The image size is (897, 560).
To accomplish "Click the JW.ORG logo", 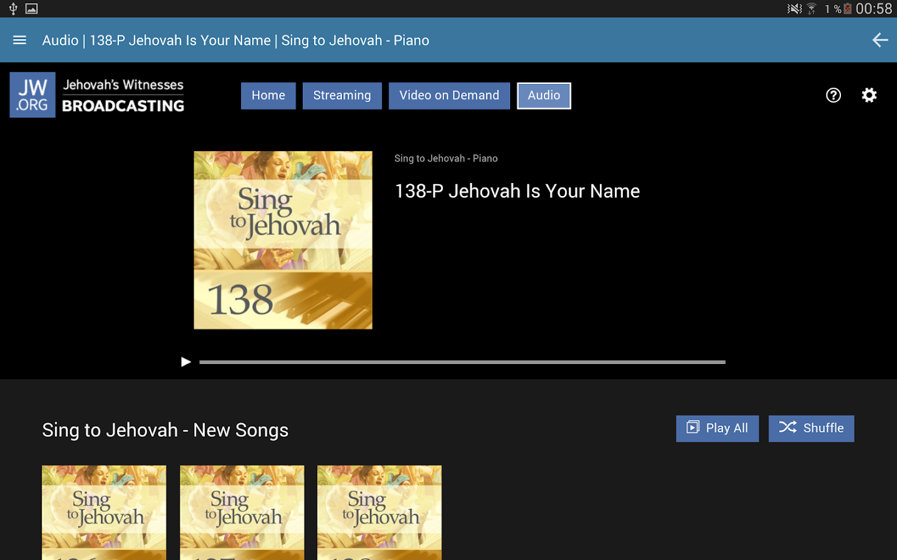I will point(32,95).
